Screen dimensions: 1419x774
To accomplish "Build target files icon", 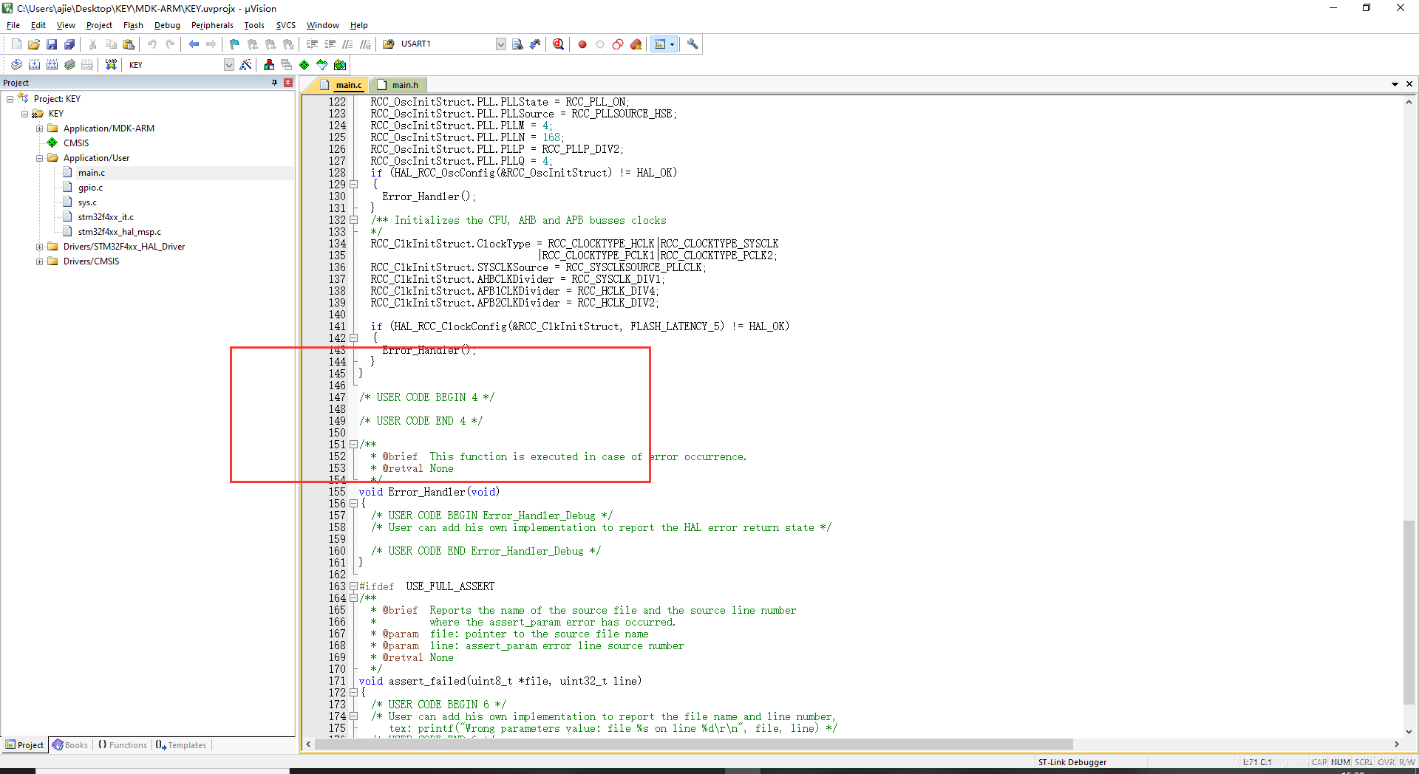I will [x=34, y=65].
